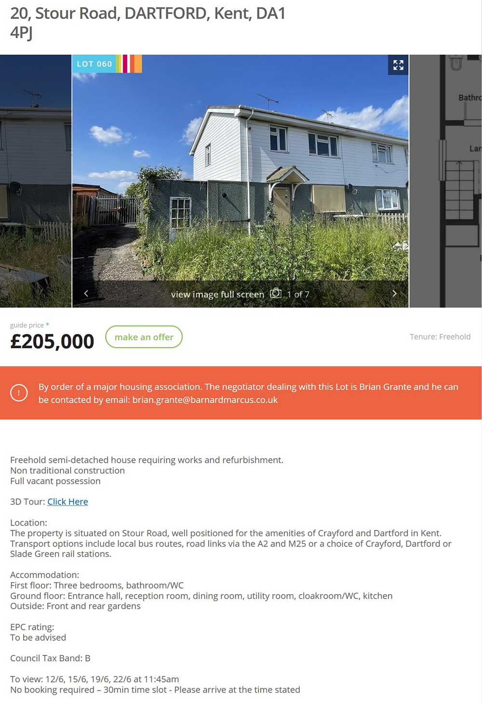Screen dimensions: 482x704
Task: Show the floorplan preview on the right
Action: (x=445, y=181)
